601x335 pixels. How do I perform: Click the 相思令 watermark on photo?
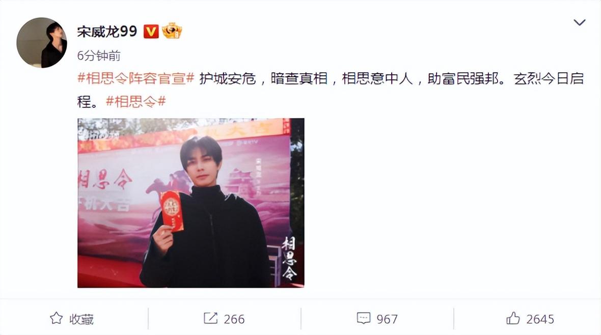(x=289, y=258)
